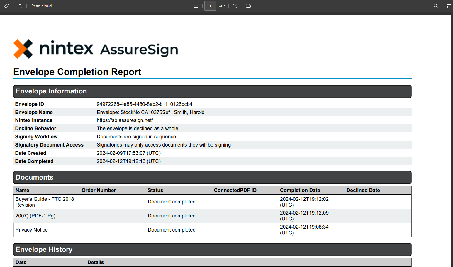Zoom out with the minus icon
The image size is (453, 267).
pyautogui.click(x=175, y=6)
